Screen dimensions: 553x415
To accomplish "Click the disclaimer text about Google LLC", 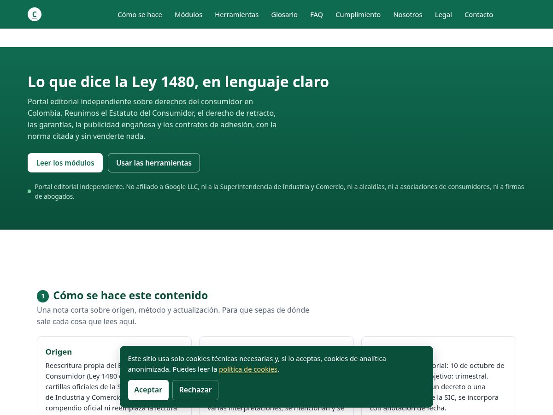I will coord(279,191).
